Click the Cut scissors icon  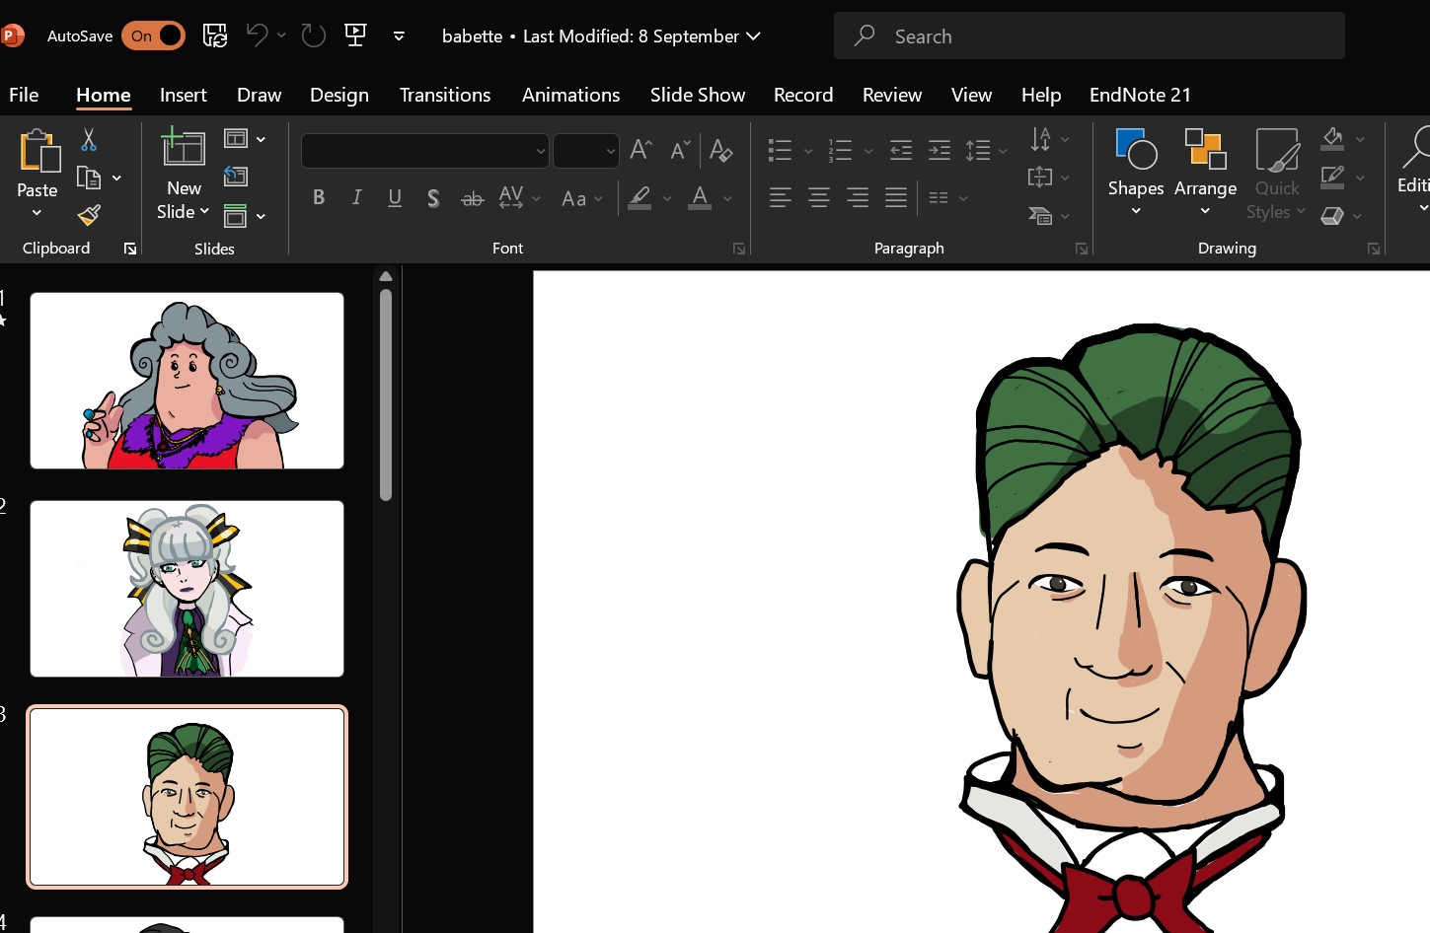point(89,140)
